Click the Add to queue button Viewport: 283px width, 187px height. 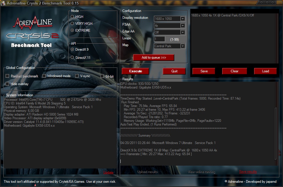(x=153, y=57)
